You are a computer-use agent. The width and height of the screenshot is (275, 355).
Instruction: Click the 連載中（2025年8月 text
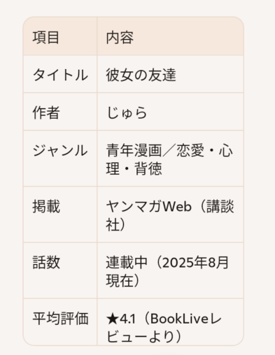coord(167,262)
